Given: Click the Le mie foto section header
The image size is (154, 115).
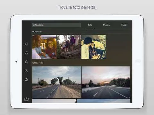Looking at the screenshot, I should tap(37, 31).
